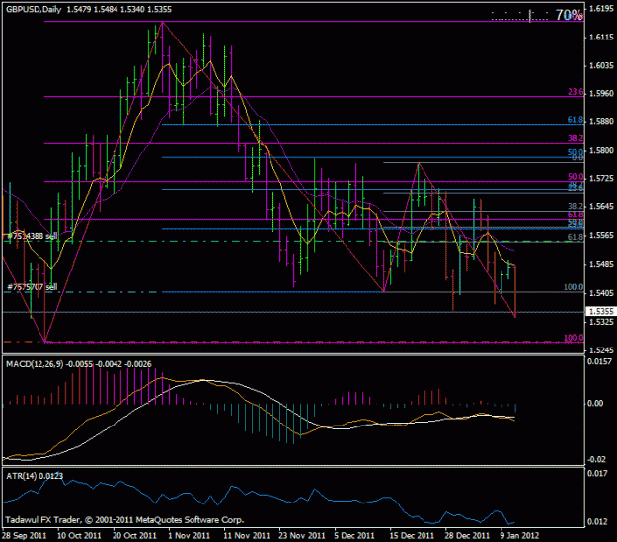This screenshot has height=542, width=617.
Task: Select the highlighted current price tag 1.5355
Action: click(x=601, y=311)
